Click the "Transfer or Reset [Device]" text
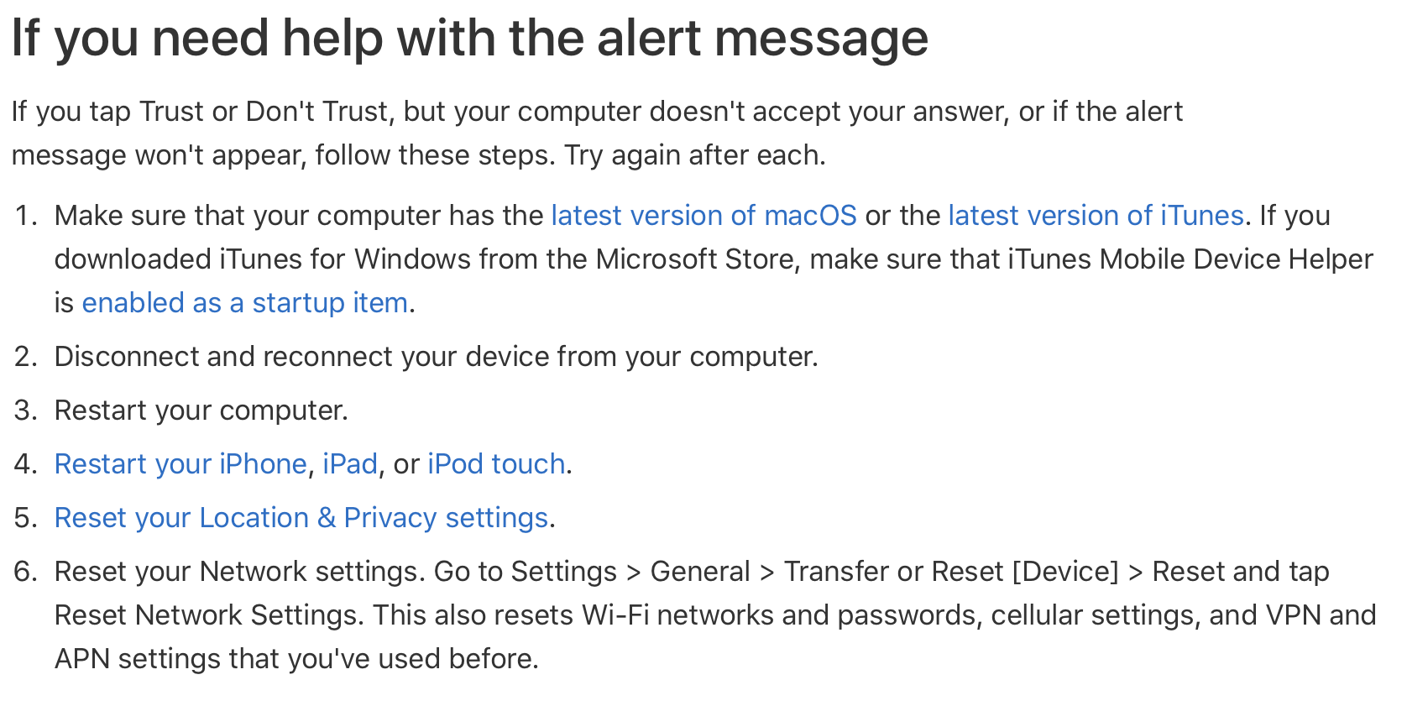 click(951, 572)
